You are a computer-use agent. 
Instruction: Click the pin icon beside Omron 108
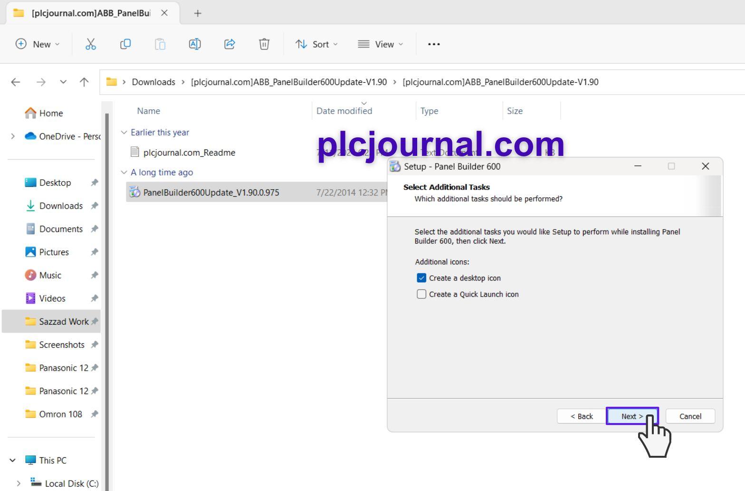click(x=95, y=414)
